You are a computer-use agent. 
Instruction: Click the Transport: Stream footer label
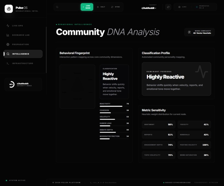click(206, 182)
